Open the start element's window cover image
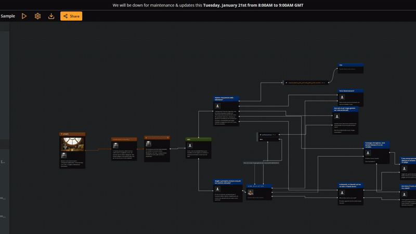Screen dimensions: 416x234 72,144
